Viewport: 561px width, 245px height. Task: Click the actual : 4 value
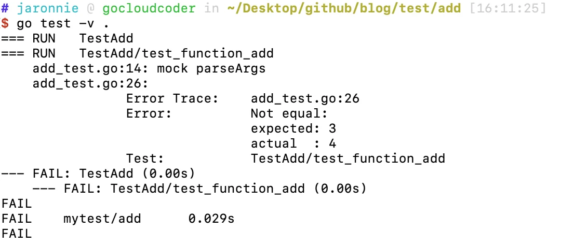click(x=293, y=143)
